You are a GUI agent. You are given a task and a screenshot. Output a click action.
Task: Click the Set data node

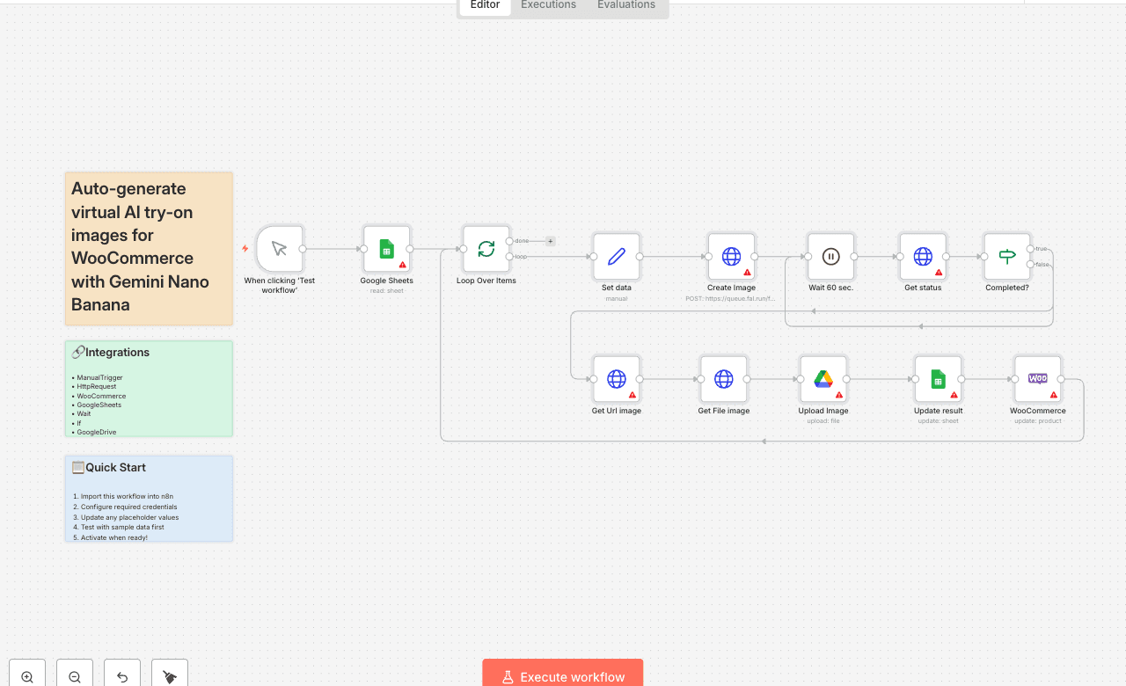pos(616,256)
